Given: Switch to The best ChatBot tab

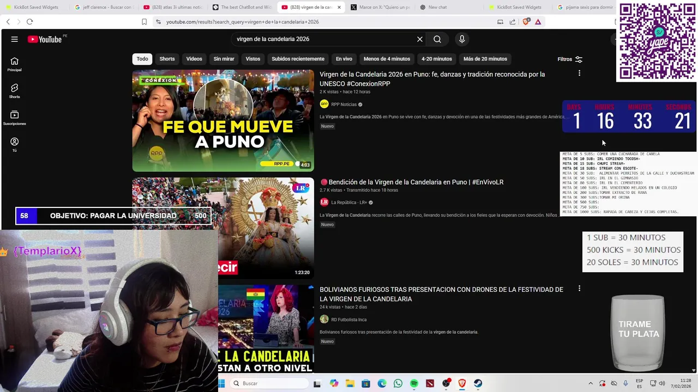Looking at the screenshot, I should (x=242, y=7).
